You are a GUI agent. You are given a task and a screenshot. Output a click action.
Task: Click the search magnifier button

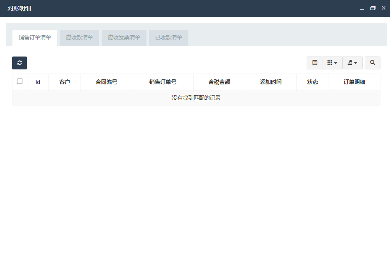point(372,63)
